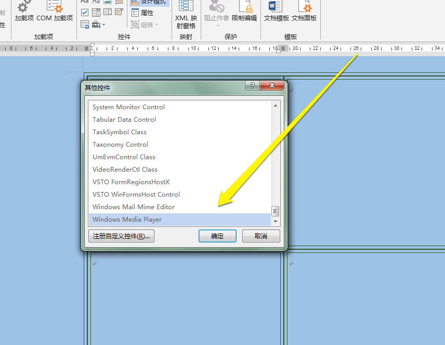Select Windows Mail Mime Editor entry
The height and width of the screenshot is (345, 445).
(x=180, y=207)
